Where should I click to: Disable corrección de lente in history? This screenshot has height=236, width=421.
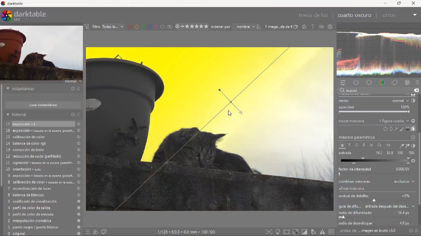coord(79,150)
